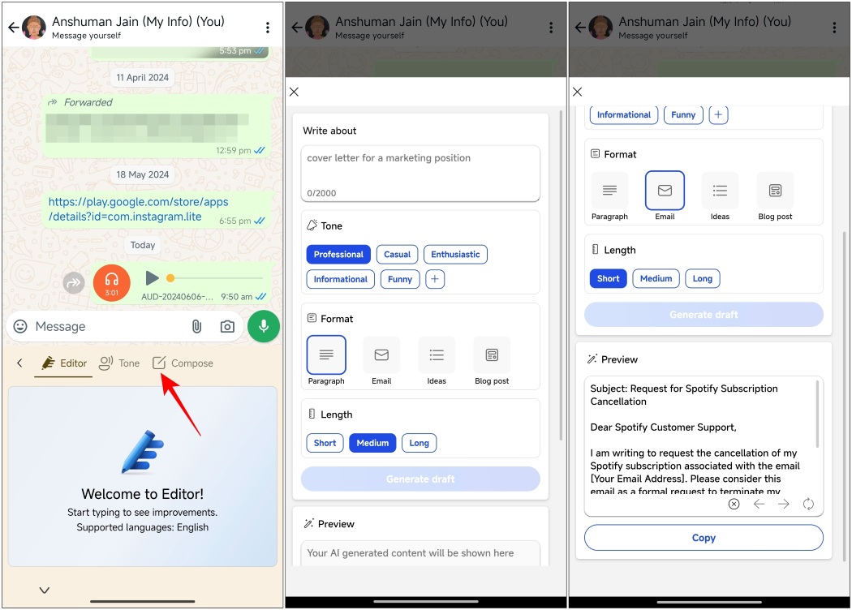Tap forward icon beside the audio message
The height and width of the screenshot is (610, 852).
click(x=74, y=283)
